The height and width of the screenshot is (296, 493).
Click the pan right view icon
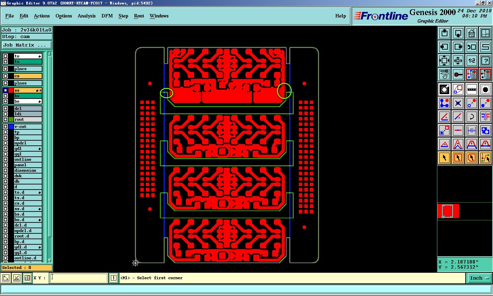[458, 47]
